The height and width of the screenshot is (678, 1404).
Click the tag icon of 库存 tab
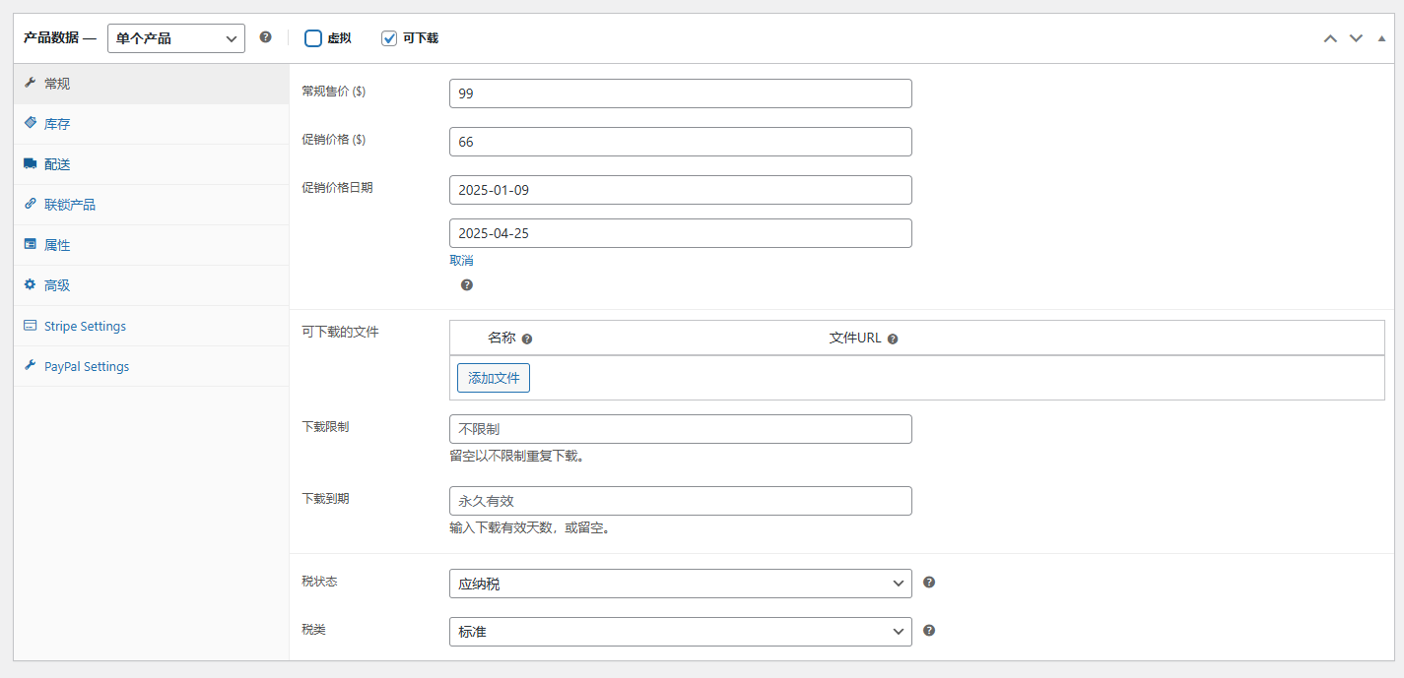pyautogui.click(x=31, y=124)
